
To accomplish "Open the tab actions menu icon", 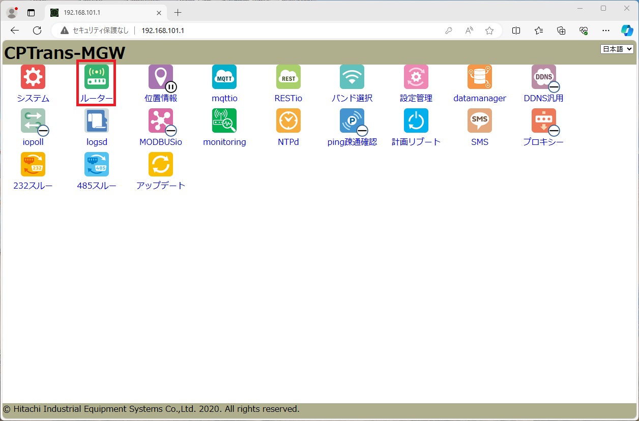I will pos(32,13).
